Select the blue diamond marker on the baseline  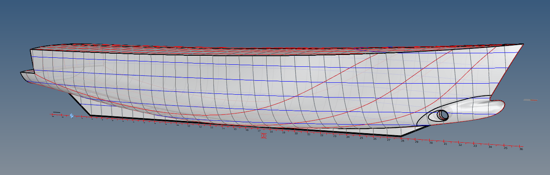pyautogui.click(x=72, y=116)
